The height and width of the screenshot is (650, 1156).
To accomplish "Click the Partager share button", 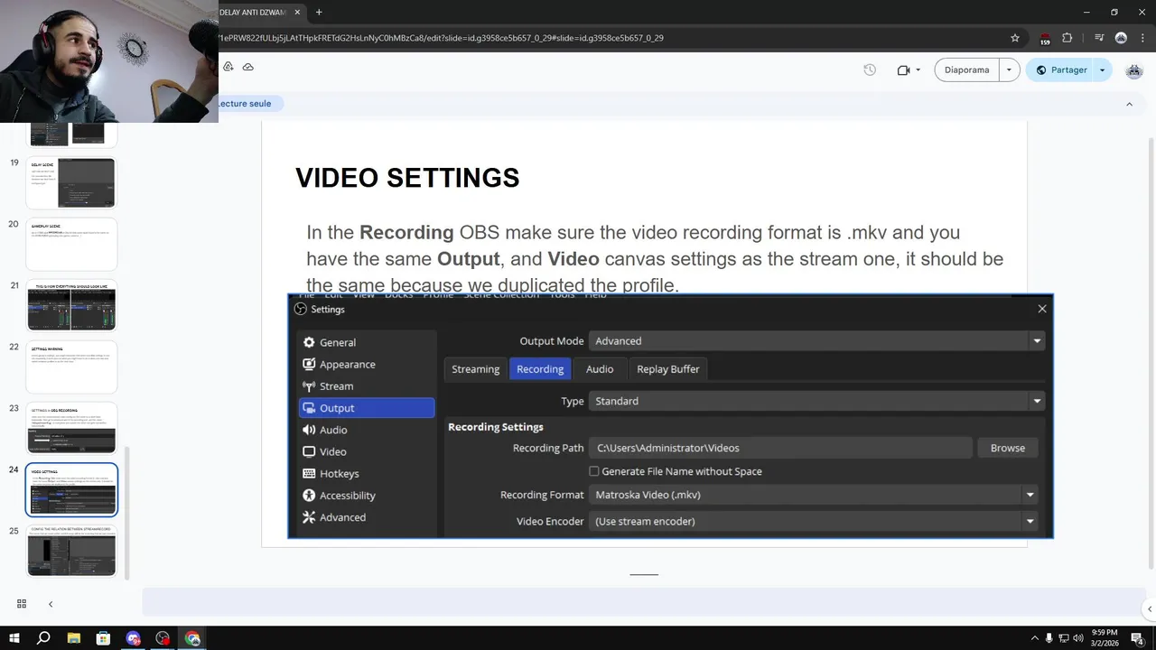I will coord(1061,70).
